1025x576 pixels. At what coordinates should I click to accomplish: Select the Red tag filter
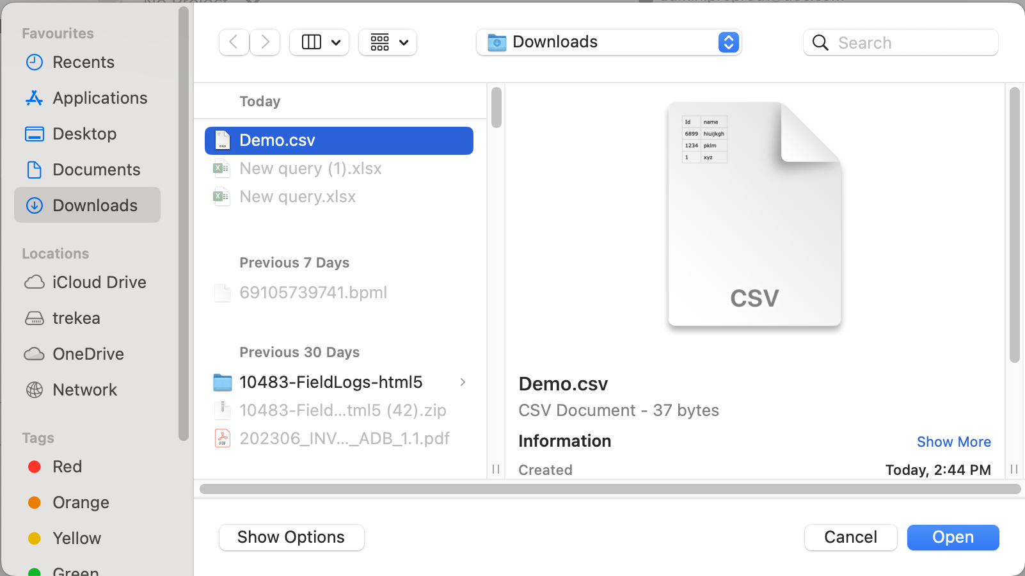tap(67, 467)
